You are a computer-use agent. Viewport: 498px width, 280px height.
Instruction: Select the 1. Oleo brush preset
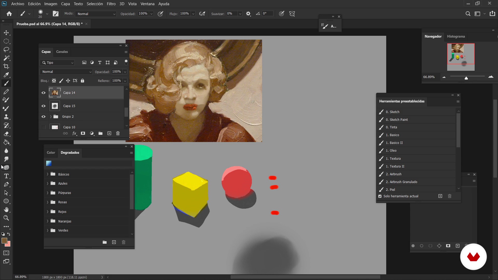(417, 151)
